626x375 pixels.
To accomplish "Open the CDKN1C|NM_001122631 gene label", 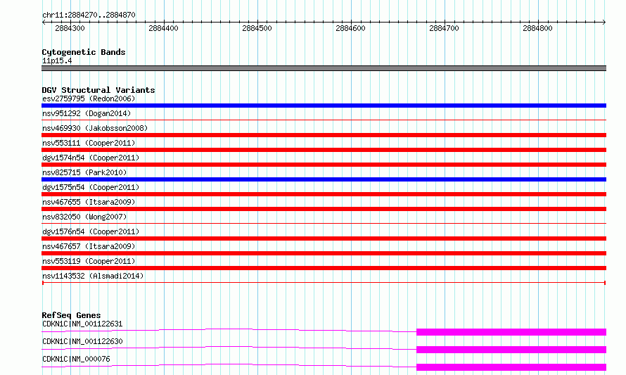I will click(x=82, y=324).
